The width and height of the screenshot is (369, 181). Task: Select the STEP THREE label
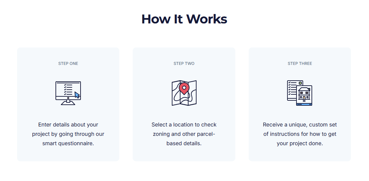300,64
